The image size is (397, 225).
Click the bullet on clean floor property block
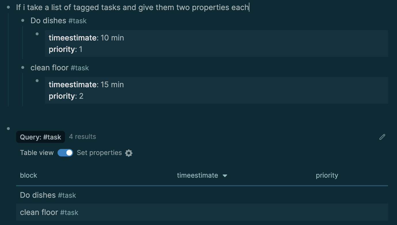[37, 81]
